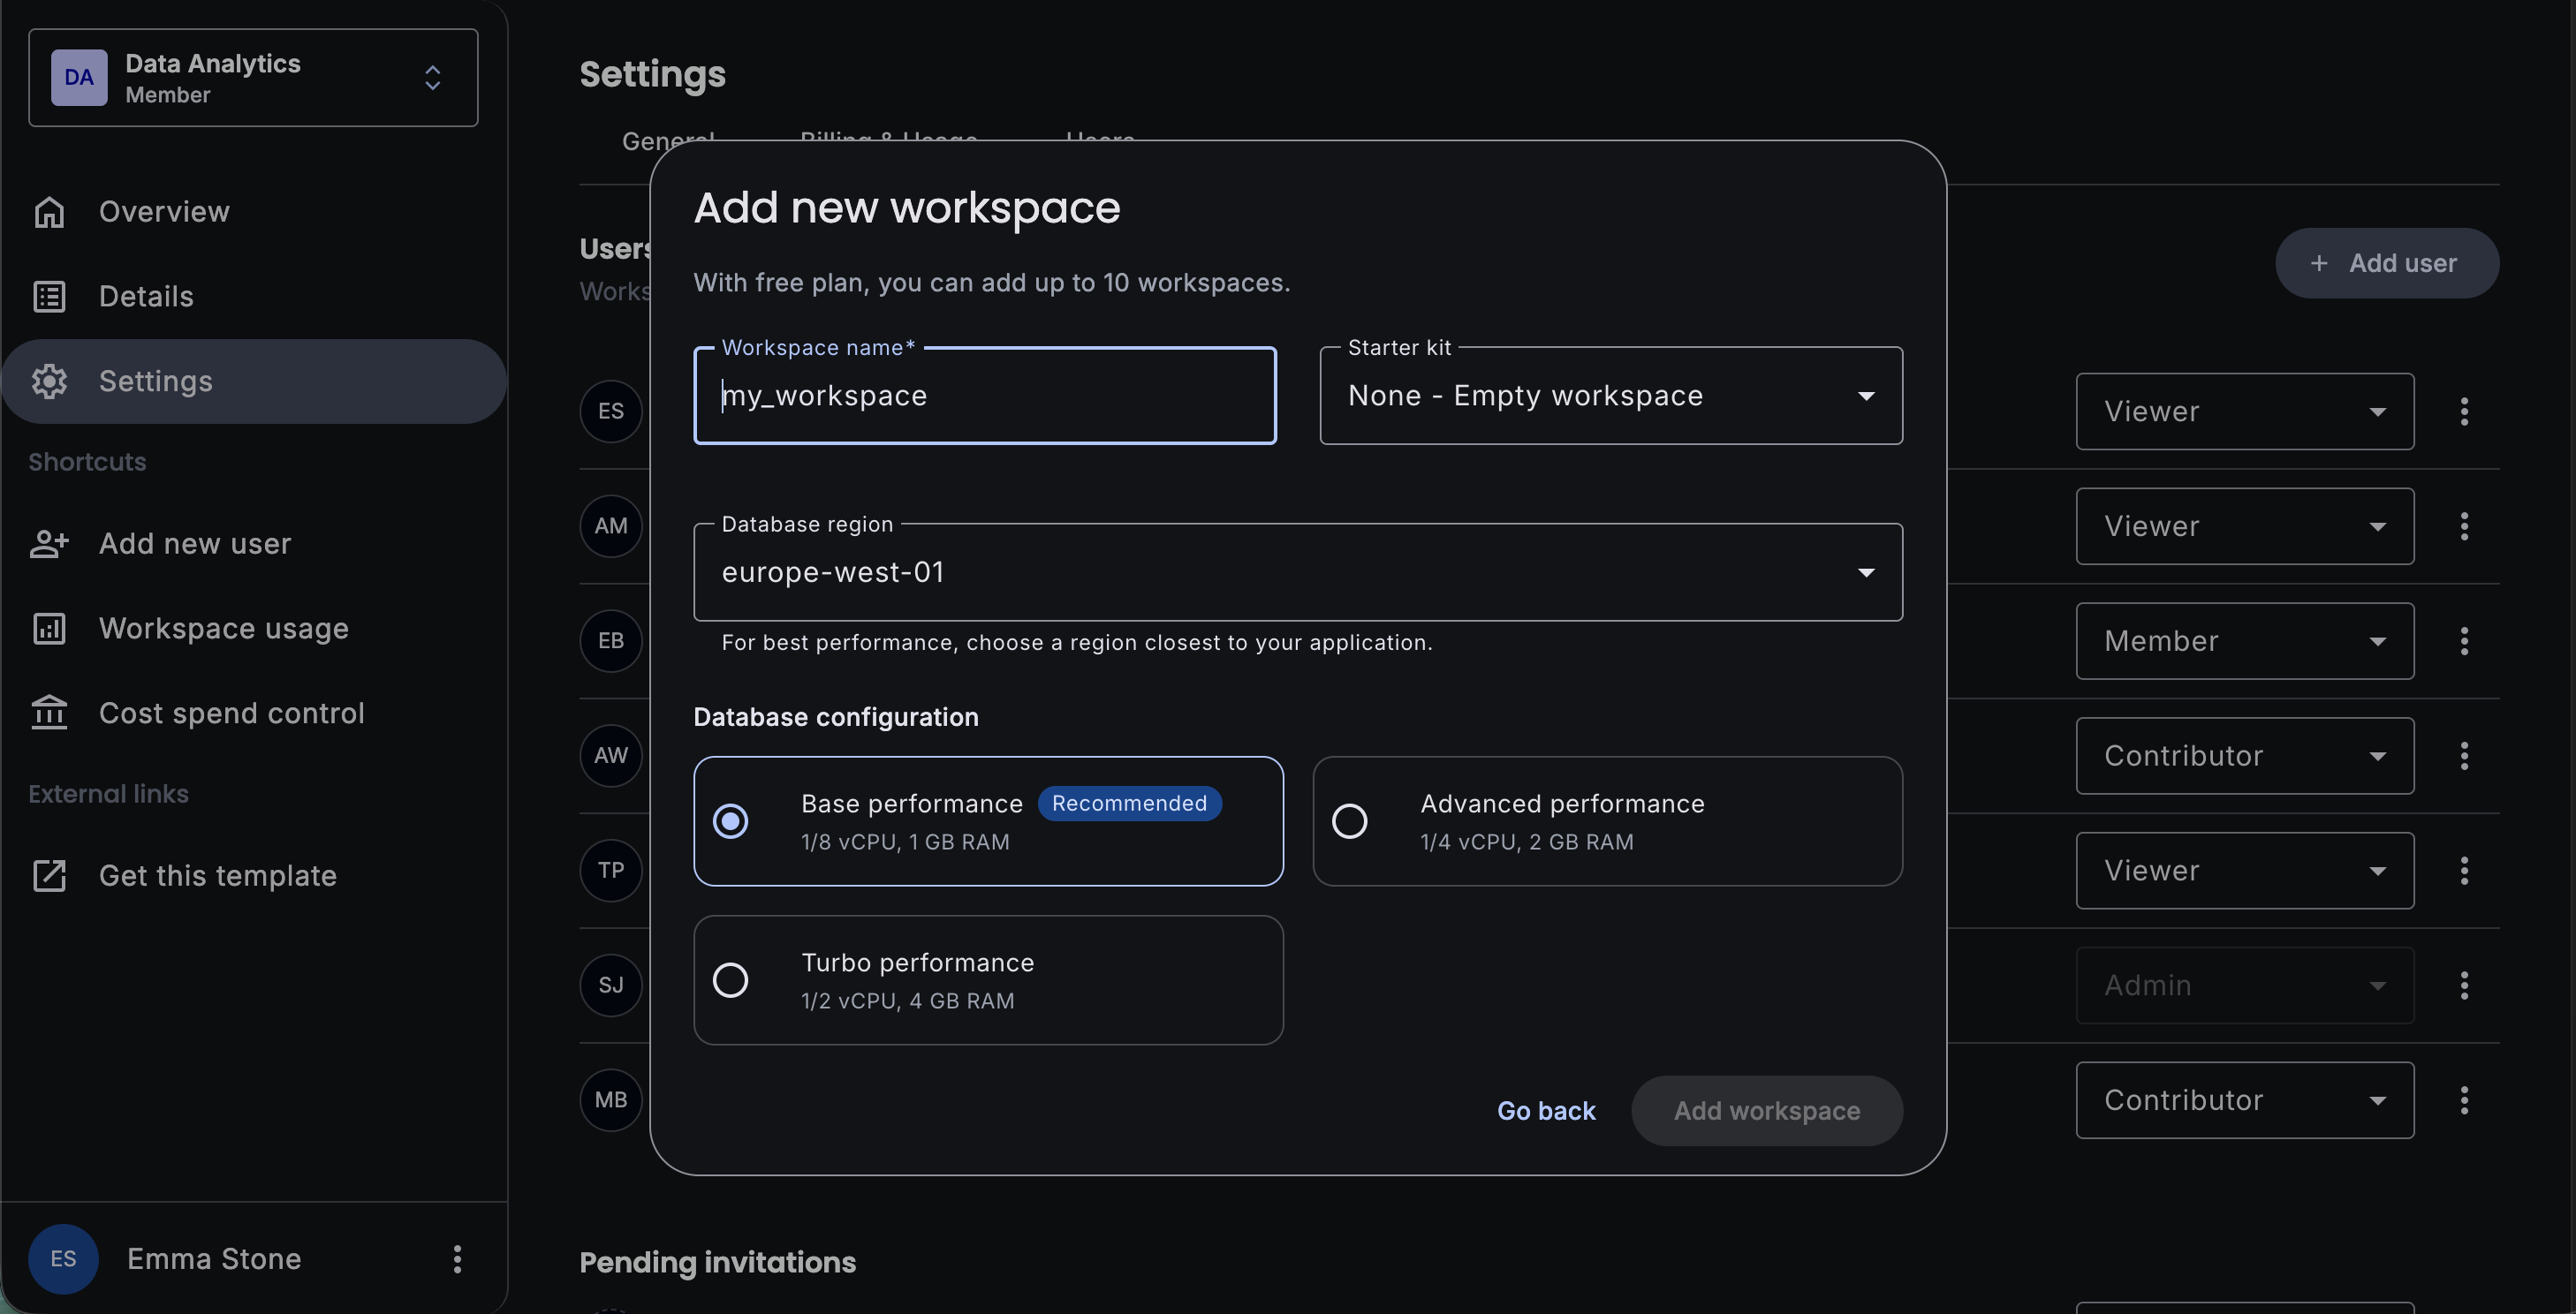Screen dimensions: 2576x1314
Task: Click the Add user button
Action: pyautogui.click(x=2386, y=263)
